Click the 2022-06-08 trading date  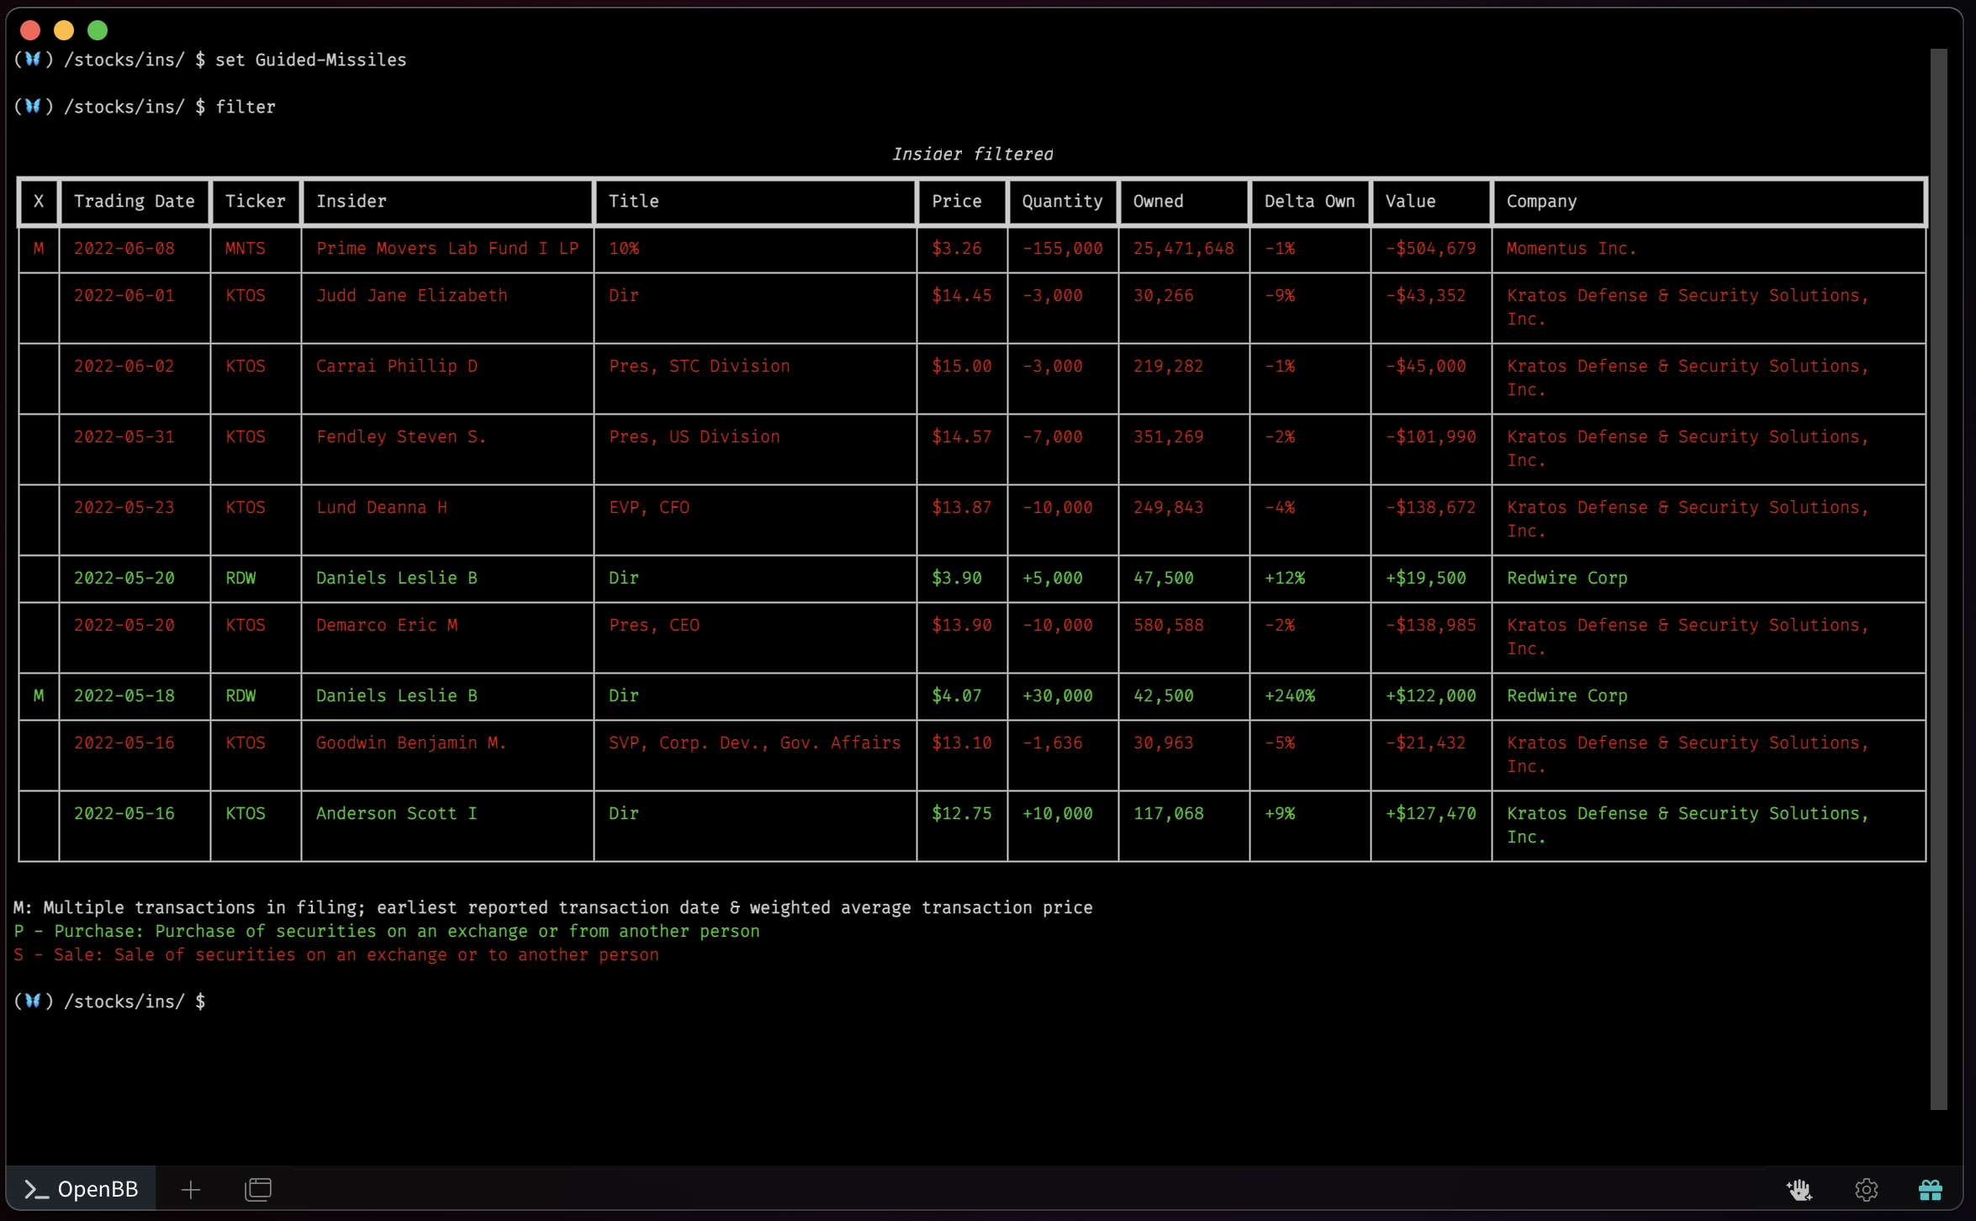tap(124, 248)
